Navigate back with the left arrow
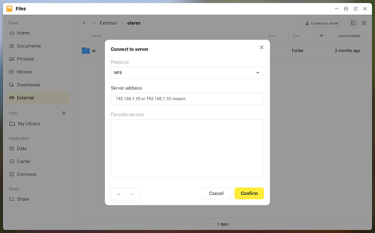The image size is (375, 233). (84, 23)
